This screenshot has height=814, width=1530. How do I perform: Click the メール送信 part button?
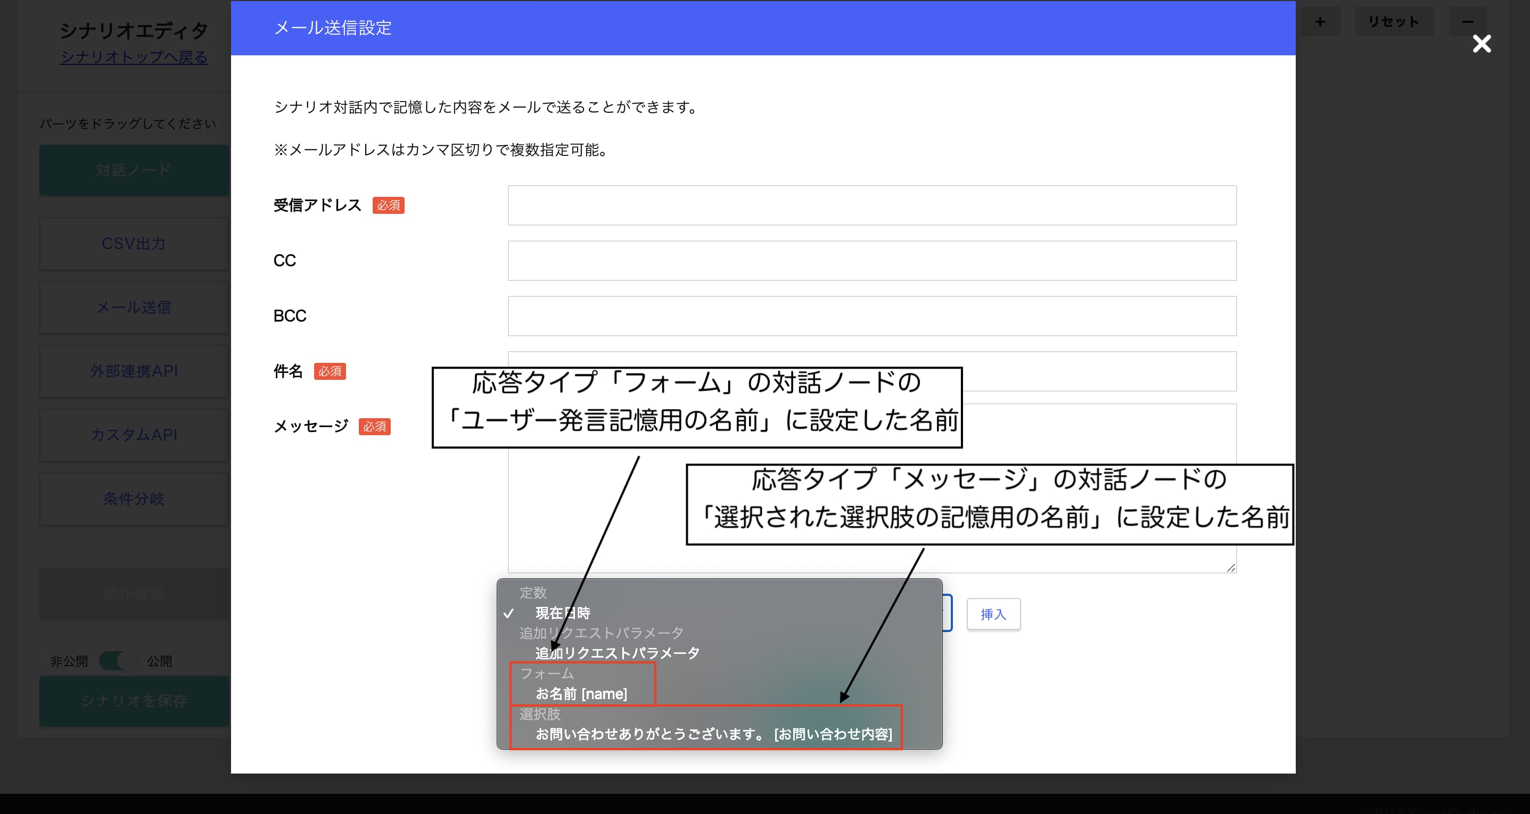tap(134, 307)
